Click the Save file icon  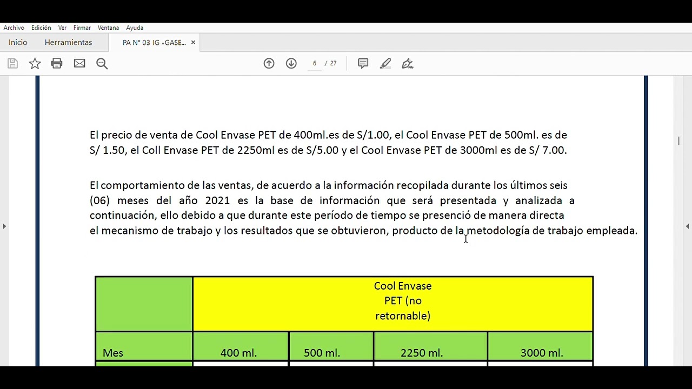point(12,64)
